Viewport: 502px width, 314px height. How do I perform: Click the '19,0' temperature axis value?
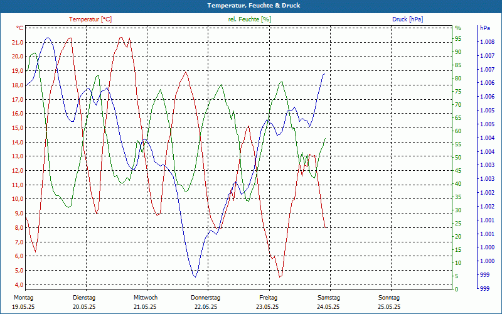click(18, 71)
